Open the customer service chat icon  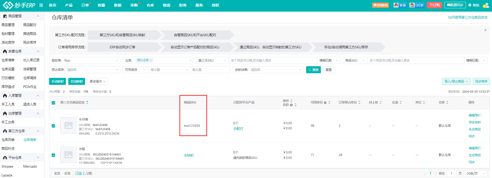(400, 5)
